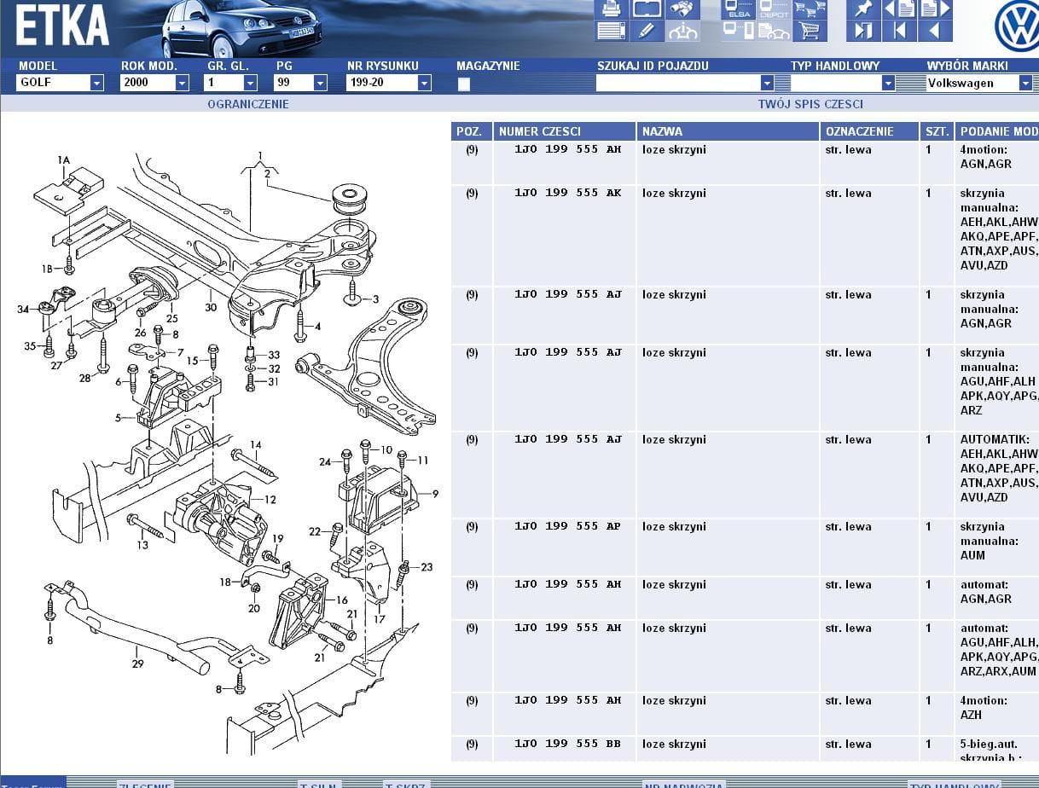Select part number 1J0 199 555 AK

(x=567, y=193)
